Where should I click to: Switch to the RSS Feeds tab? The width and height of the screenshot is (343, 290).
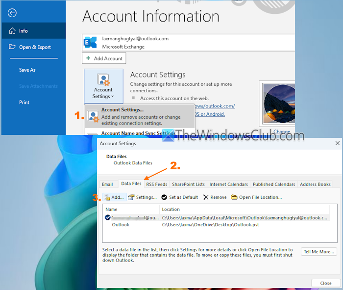point(156,185)
